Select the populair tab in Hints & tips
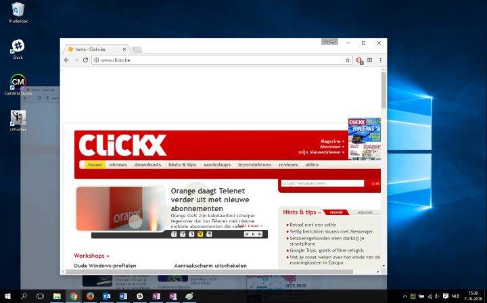Screen dimensions: 487x303 365,212
